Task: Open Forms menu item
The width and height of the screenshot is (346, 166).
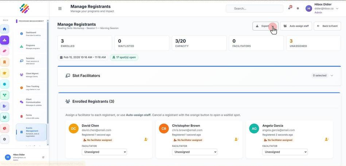Action: (31, 116)
